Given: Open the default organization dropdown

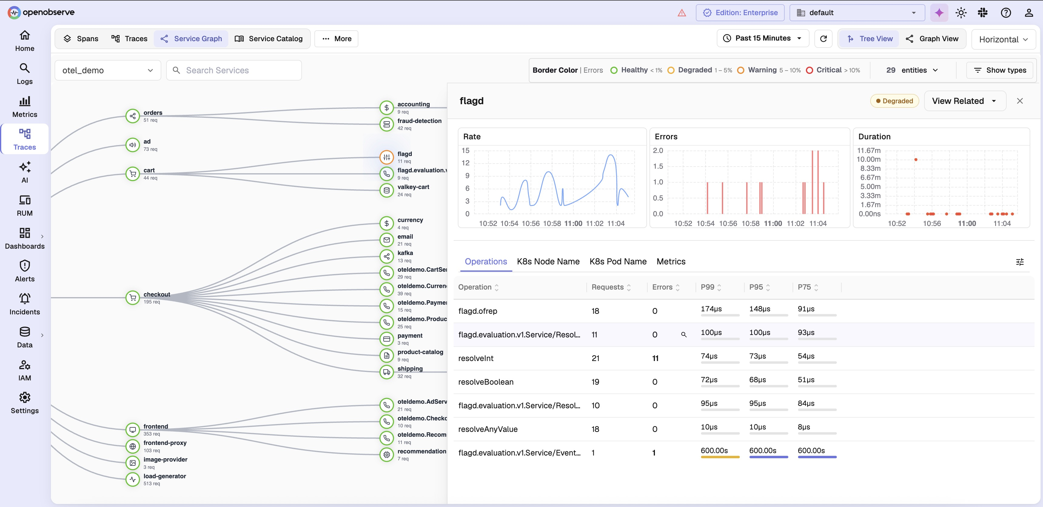Looking at the screenshot, I should pyautogui.click(x=857, y=13).
